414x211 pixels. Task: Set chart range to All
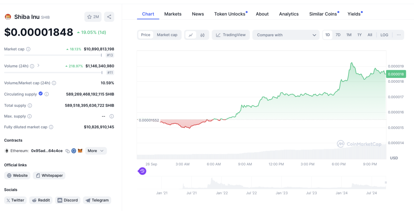[370, 35]
